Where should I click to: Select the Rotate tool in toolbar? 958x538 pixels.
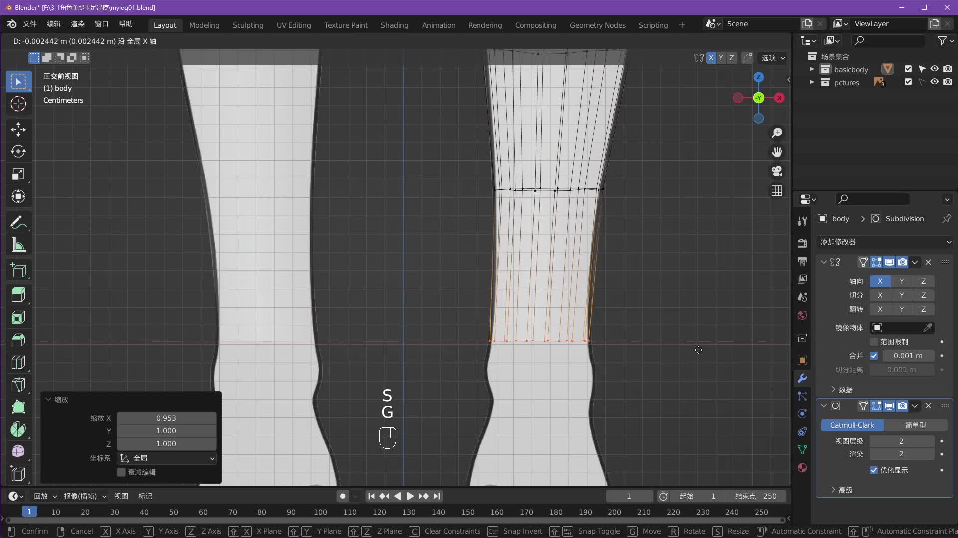click(18, 151)
